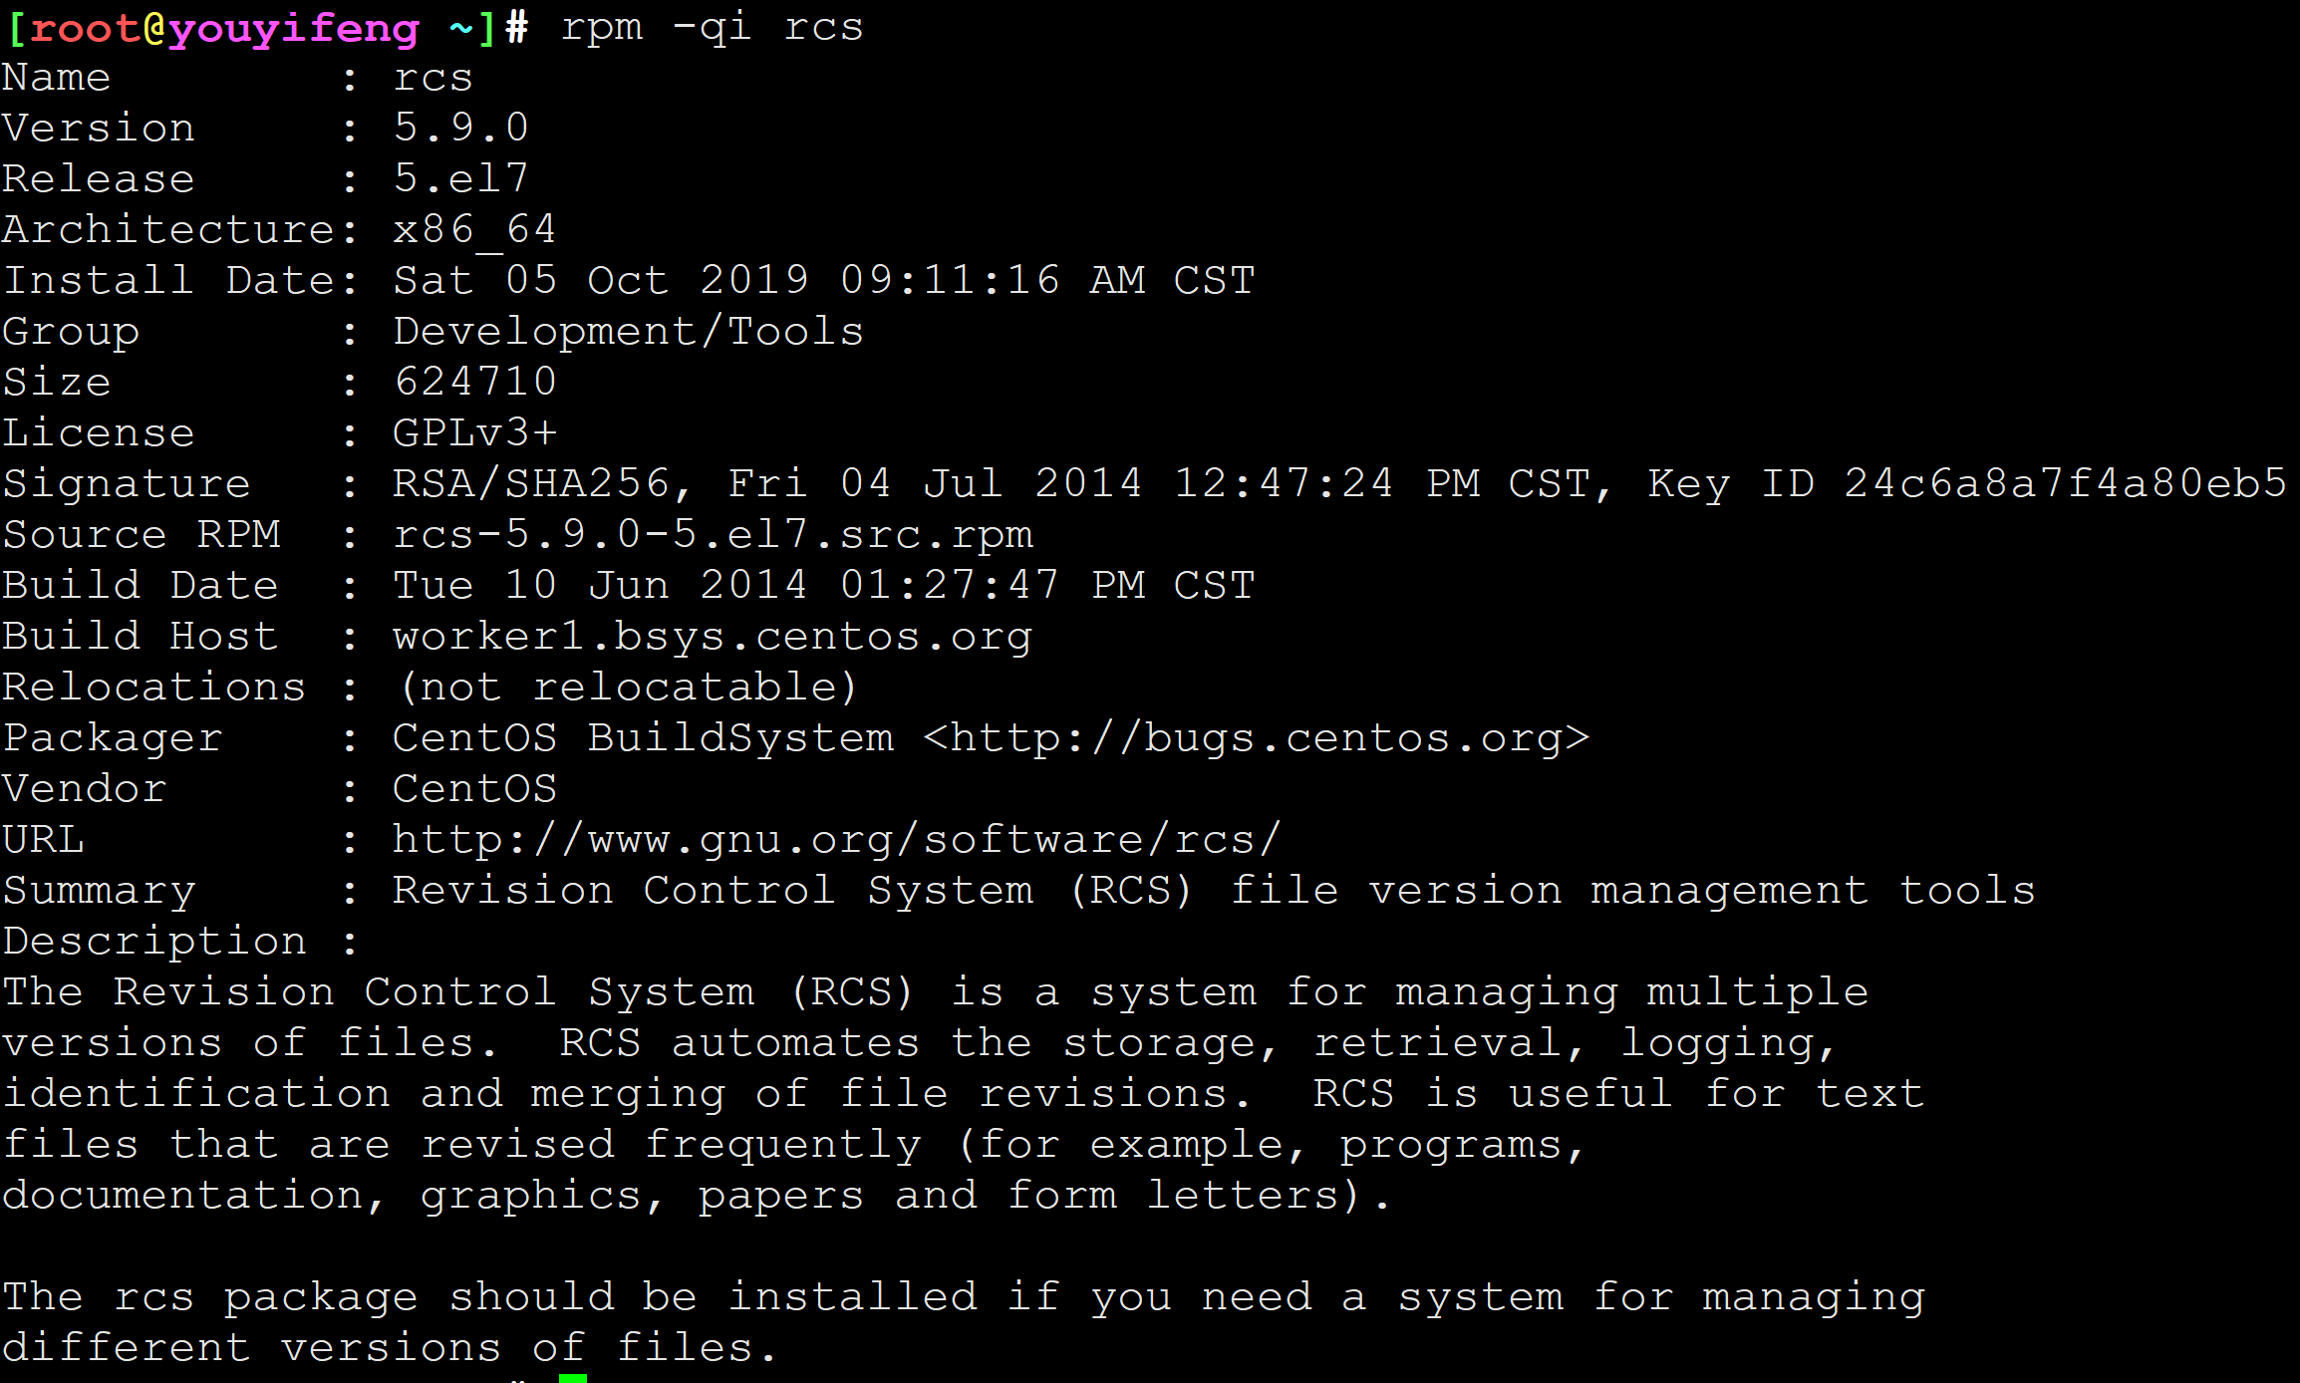Click the green cursor block at the bottom
The height and width of the screenshot is (1383, 2300).
[572, 1378]
